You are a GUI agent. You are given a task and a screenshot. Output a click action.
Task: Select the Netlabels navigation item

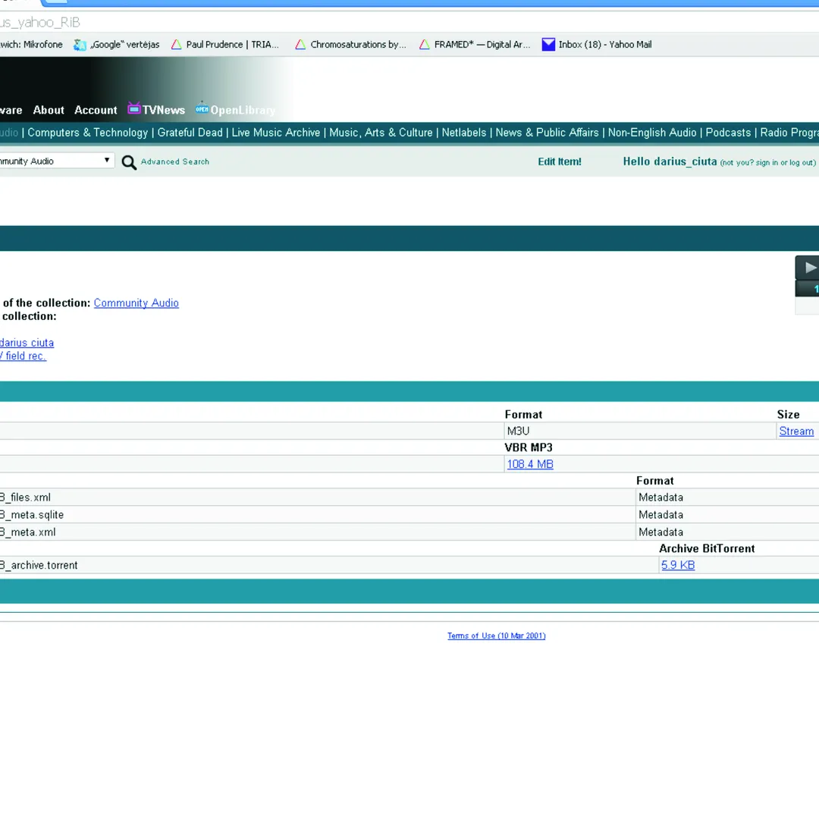[464, 133]
